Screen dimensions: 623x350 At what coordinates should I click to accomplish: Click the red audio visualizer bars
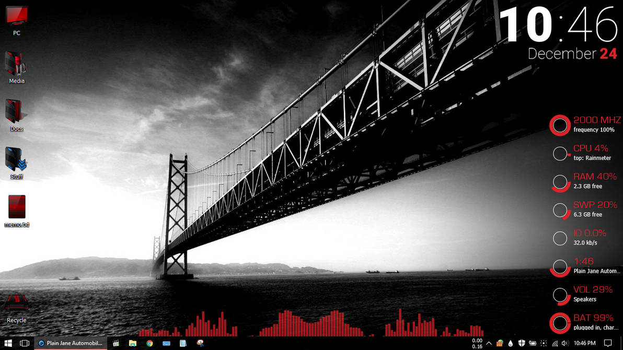coord(311,323)
